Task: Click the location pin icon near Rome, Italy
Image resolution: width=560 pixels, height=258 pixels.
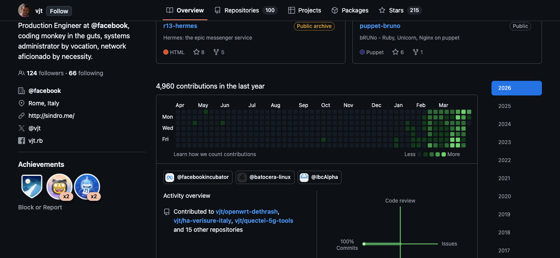Action: point(22,103)
